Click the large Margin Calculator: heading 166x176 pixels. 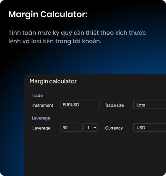(48, 15)
